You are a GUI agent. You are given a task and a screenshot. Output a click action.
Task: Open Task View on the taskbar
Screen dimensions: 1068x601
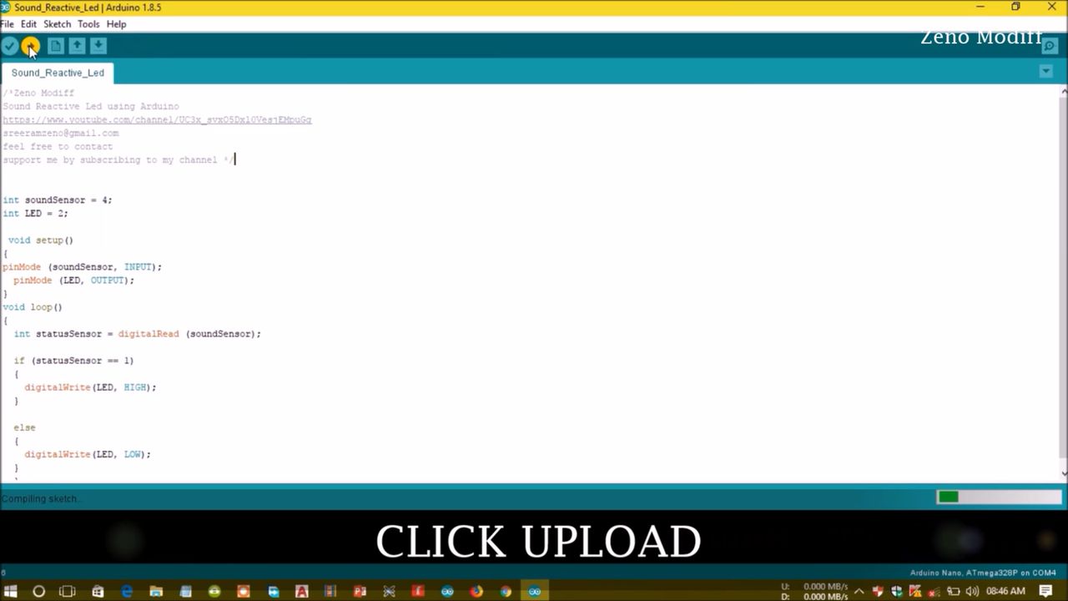(68, 591)
